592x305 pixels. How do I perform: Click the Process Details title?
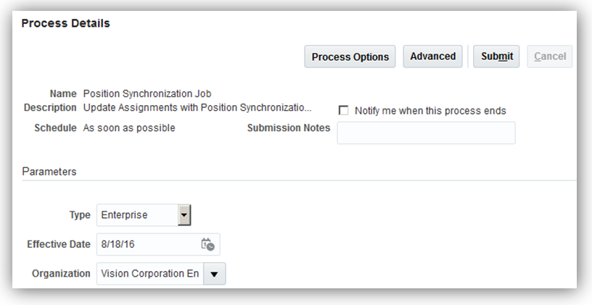(65, 23)
